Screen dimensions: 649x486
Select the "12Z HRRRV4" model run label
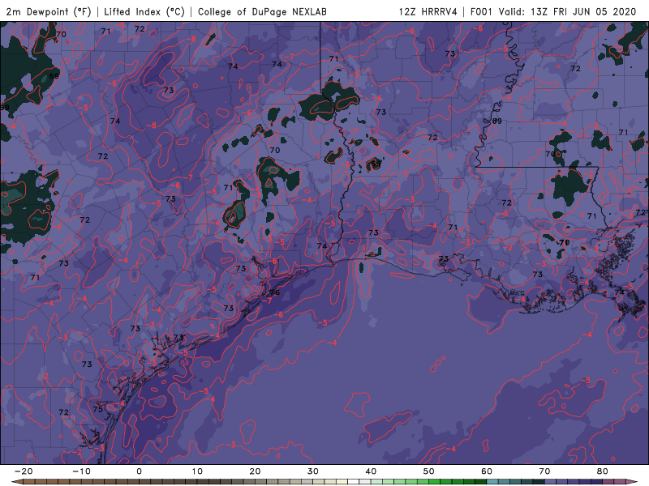(x=428, y=11)
